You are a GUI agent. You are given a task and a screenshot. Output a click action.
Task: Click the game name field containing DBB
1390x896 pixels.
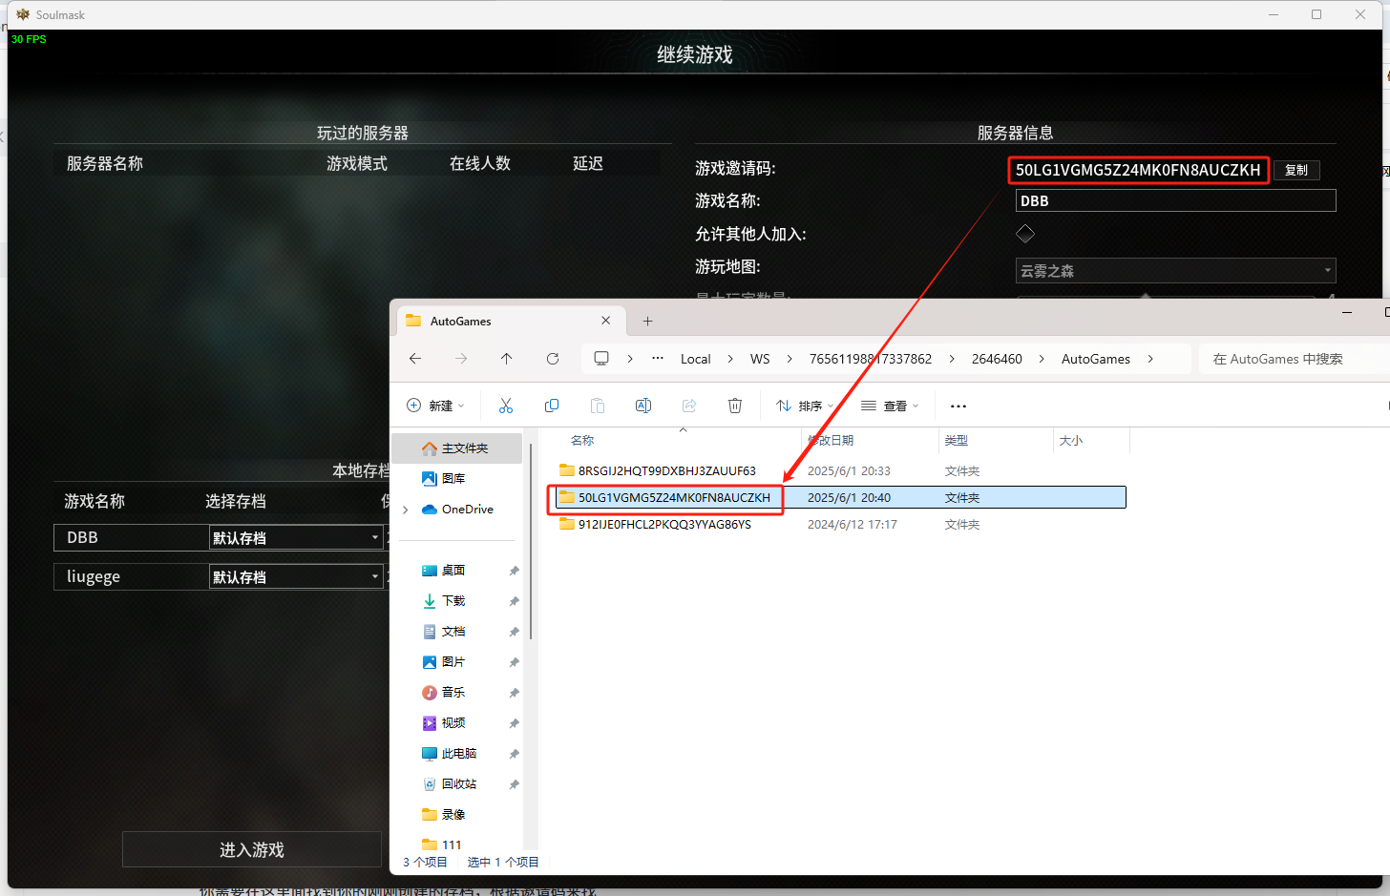coord(1175,200)
